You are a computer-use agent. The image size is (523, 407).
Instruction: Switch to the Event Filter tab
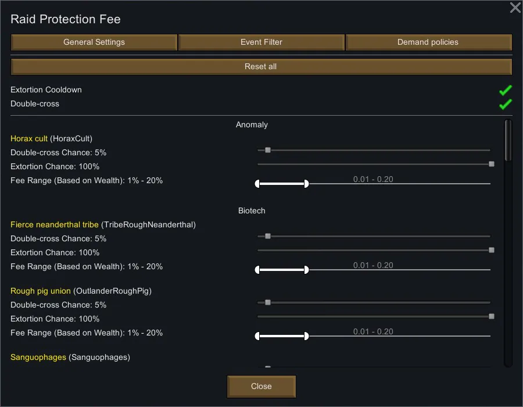(x=261, y=42)
